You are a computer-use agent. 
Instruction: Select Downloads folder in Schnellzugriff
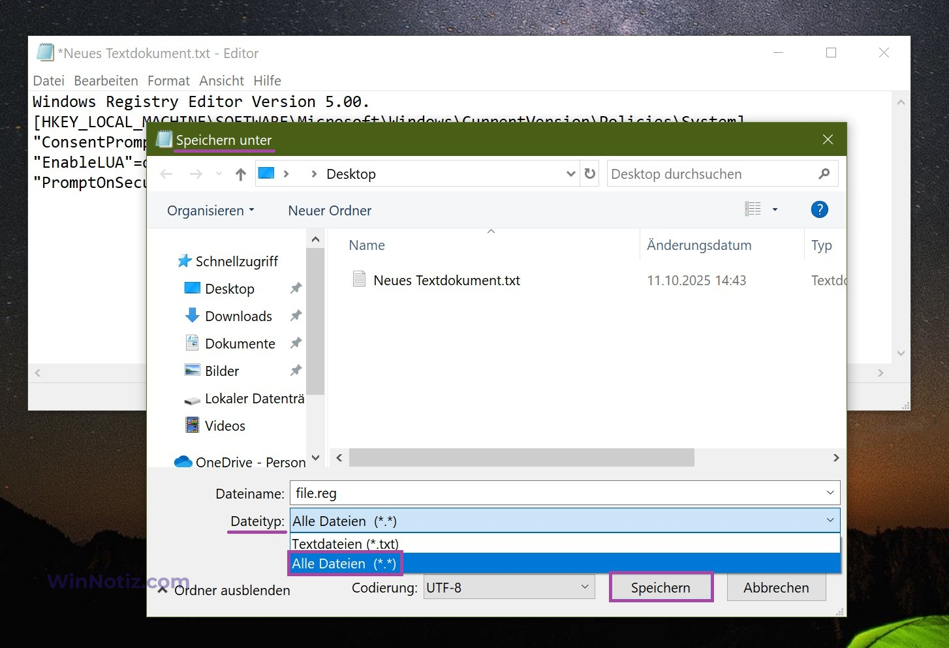[x=238, y=316]
